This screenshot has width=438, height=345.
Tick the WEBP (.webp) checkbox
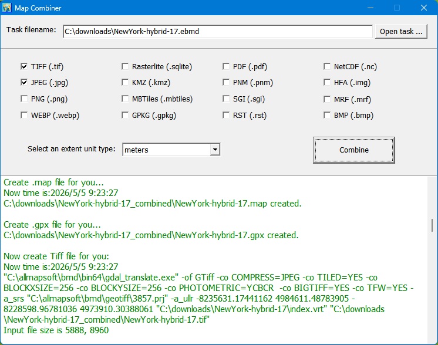point(24,115)
